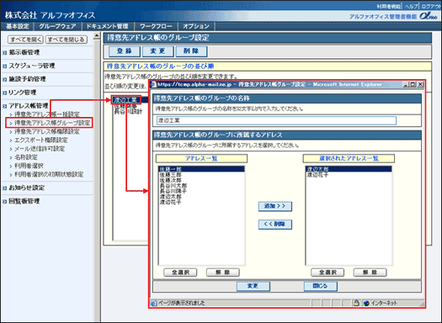442x323 pixels.
Task: Click the IE page icon in popup title bar
Action: pos(153,84)
